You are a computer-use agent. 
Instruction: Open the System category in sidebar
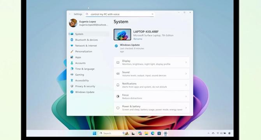click(x=89, y=34)
